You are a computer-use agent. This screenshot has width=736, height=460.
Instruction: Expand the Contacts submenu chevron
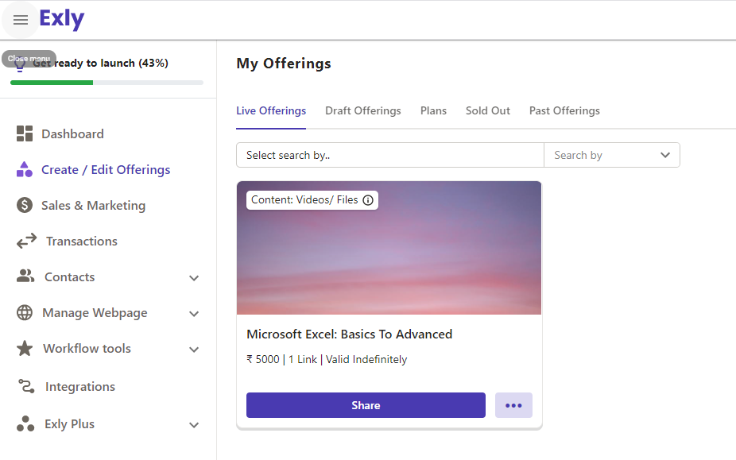tap(194, 278)
